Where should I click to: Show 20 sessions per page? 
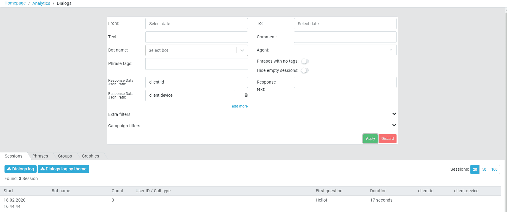(x=475, y=169)
